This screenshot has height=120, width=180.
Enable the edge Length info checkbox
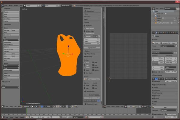click(x=85, y=85)
